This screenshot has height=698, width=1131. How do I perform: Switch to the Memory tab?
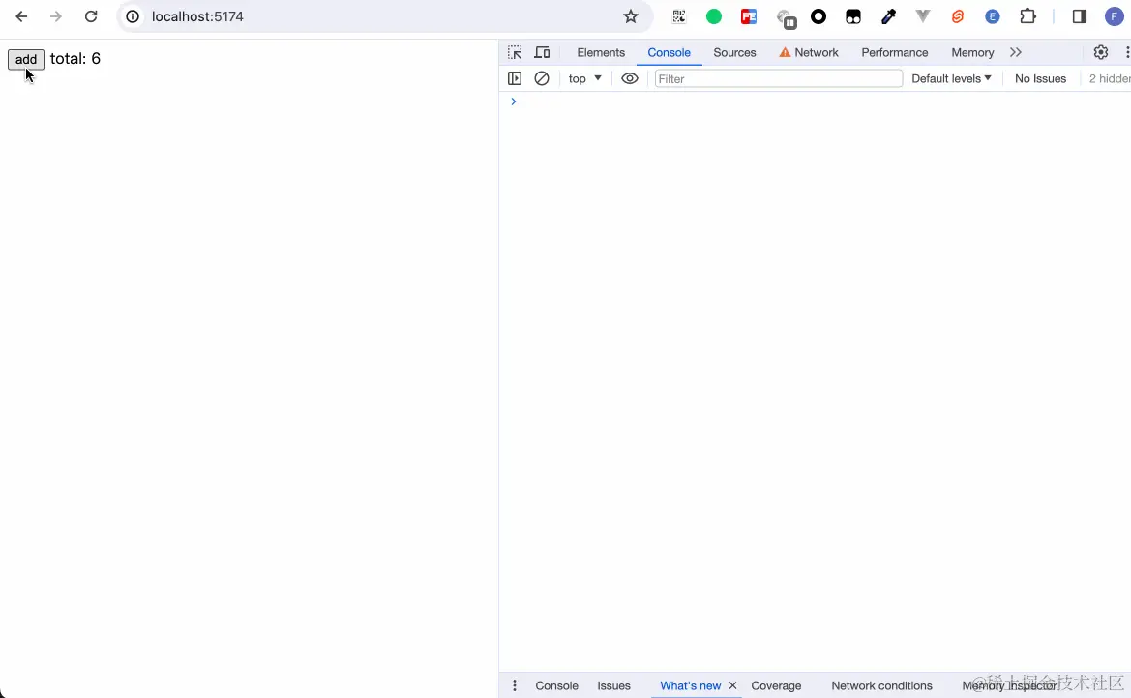coord(972,52)
